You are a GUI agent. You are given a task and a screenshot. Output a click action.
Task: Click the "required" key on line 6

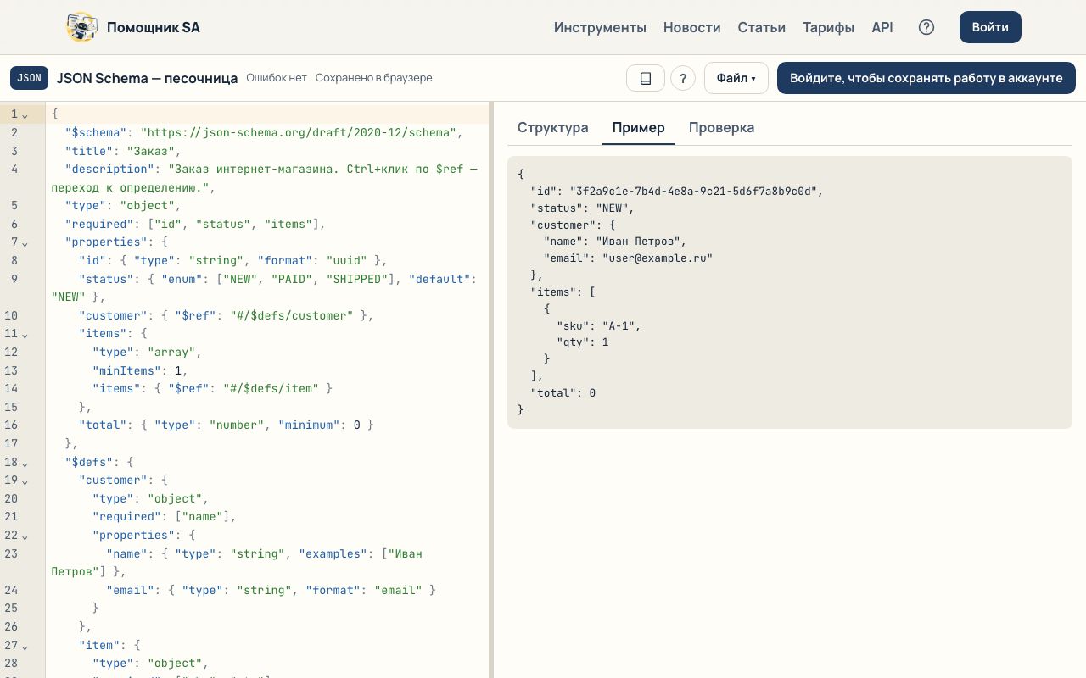point(99,225)
